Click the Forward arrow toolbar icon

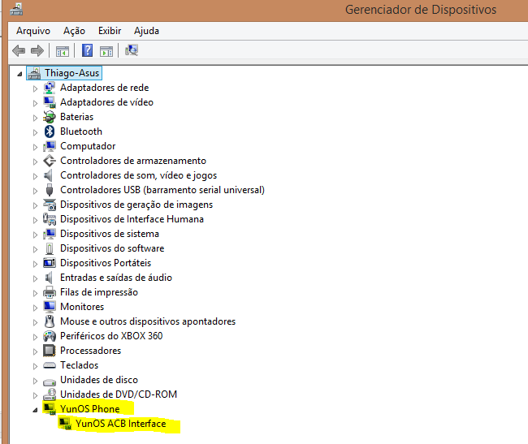pos(37,50)
